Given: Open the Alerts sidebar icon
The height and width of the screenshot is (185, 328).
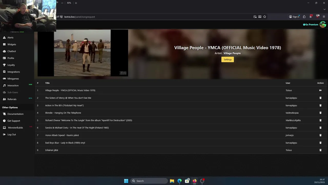Looking at the screenshot, I should pos(4,38).
